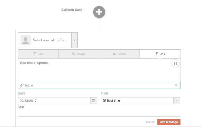Switch to the Video tab
This screenshot has height=127, width=202.
[119, 54]
